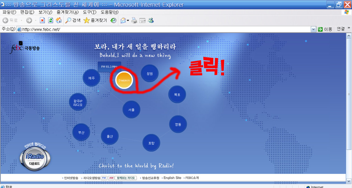Select the 울산 station circle

tap(110, 136)
